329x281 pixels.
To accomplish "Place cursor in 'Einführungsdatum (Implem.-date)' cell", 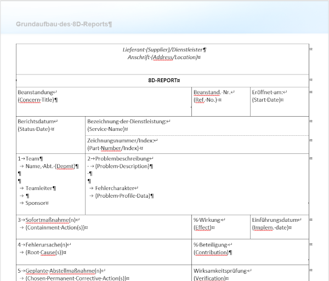I will 277,223.
